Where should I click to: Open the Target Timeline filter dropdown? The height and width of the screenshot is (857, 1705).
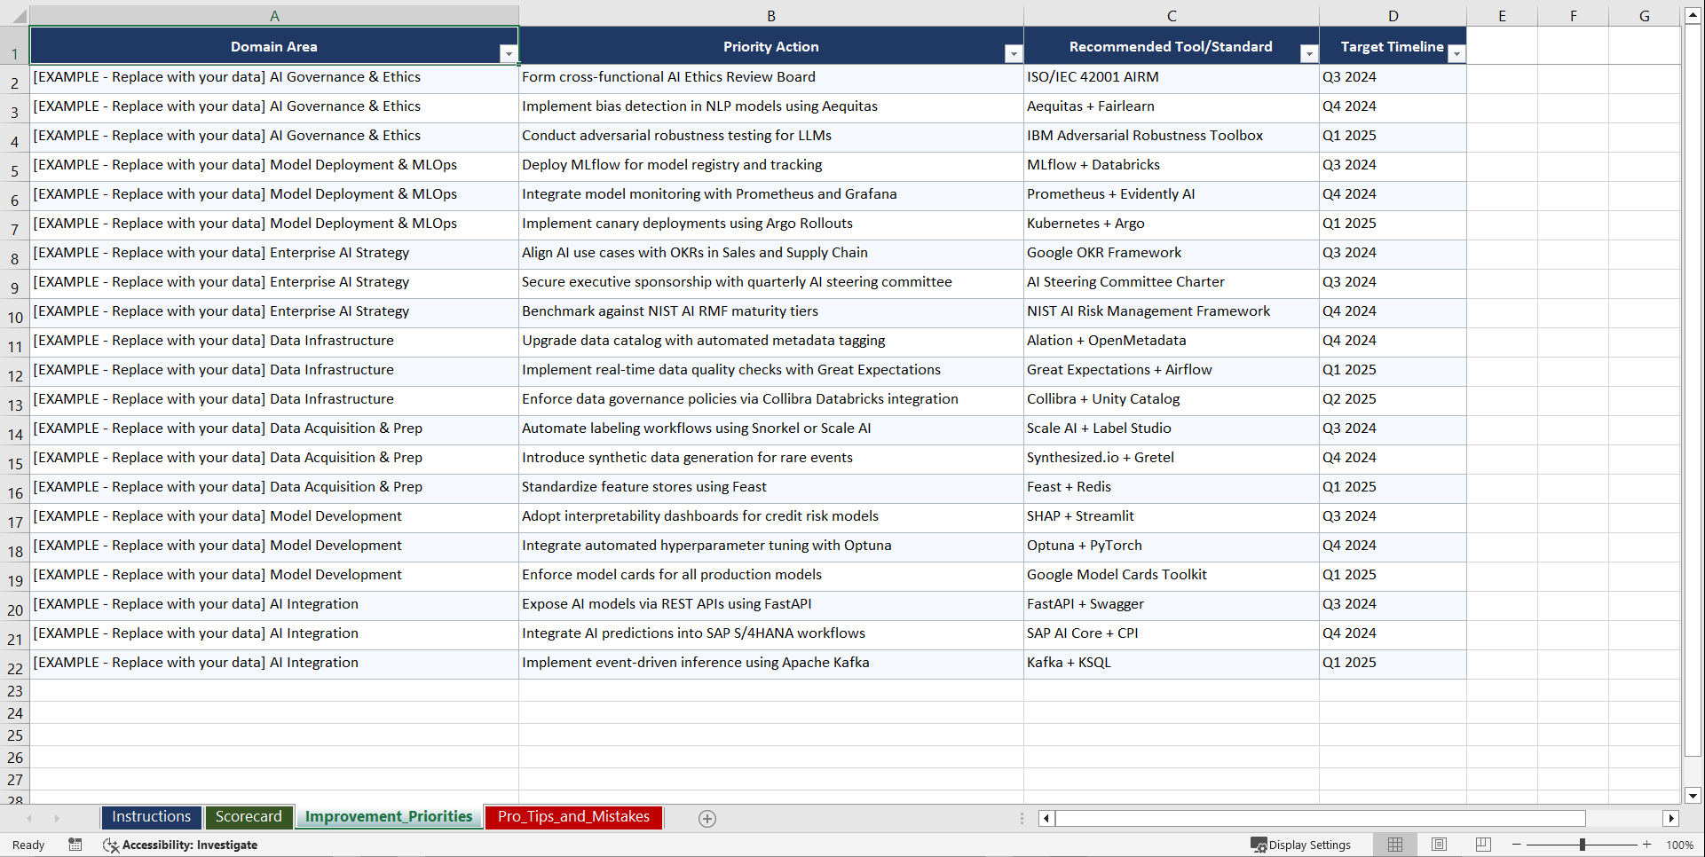click(x=1456, y=54)
